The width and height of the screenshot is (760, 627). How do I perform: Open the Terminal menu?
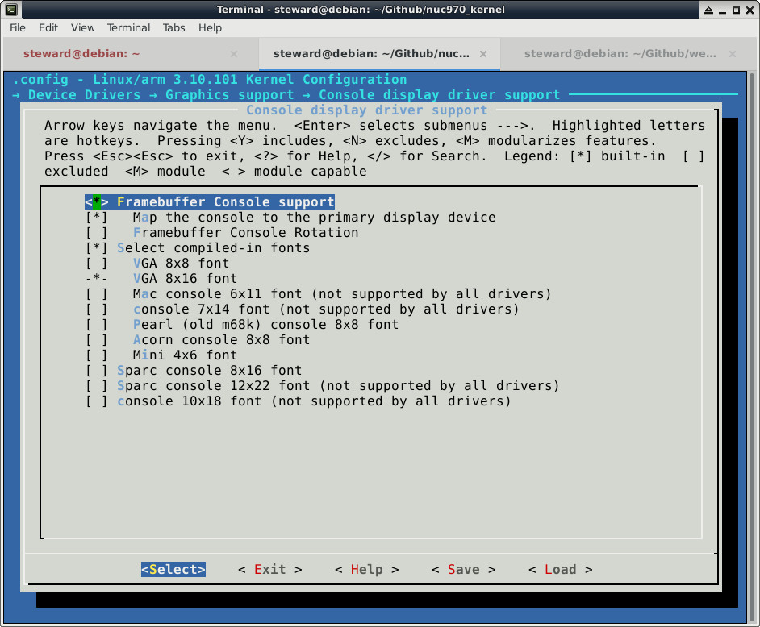[x=128, y=27]
